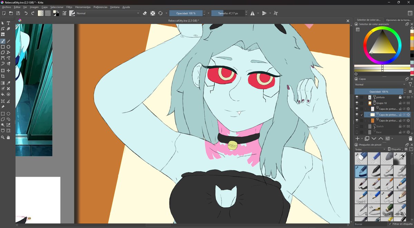This screenshot has width=414, height=228.
Task: Select the Move tool
Action: click(8, 71)
